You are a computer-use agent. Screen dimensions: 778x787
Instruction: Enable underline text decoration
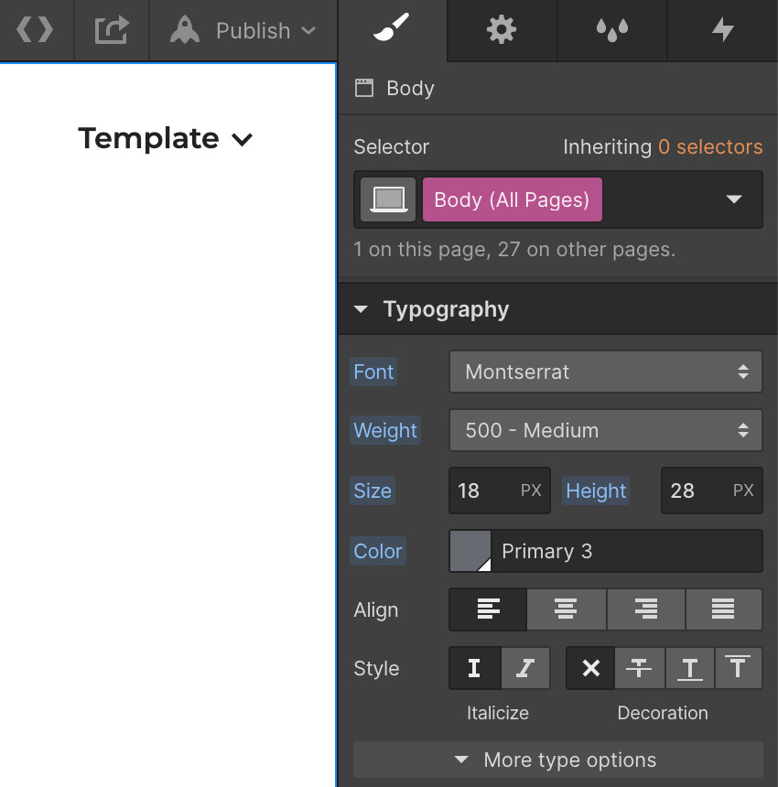pyautogui.click(x=689, y=668)
